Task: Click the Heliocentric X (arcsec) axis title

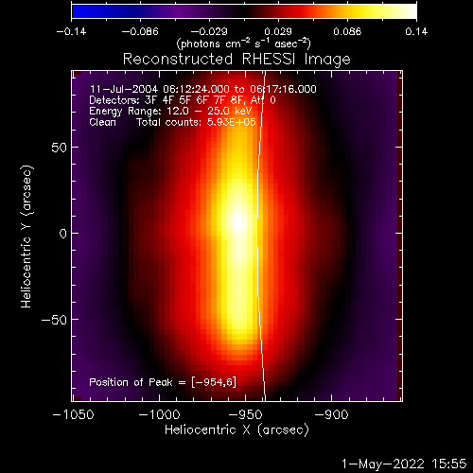Action: coord(236,429)
